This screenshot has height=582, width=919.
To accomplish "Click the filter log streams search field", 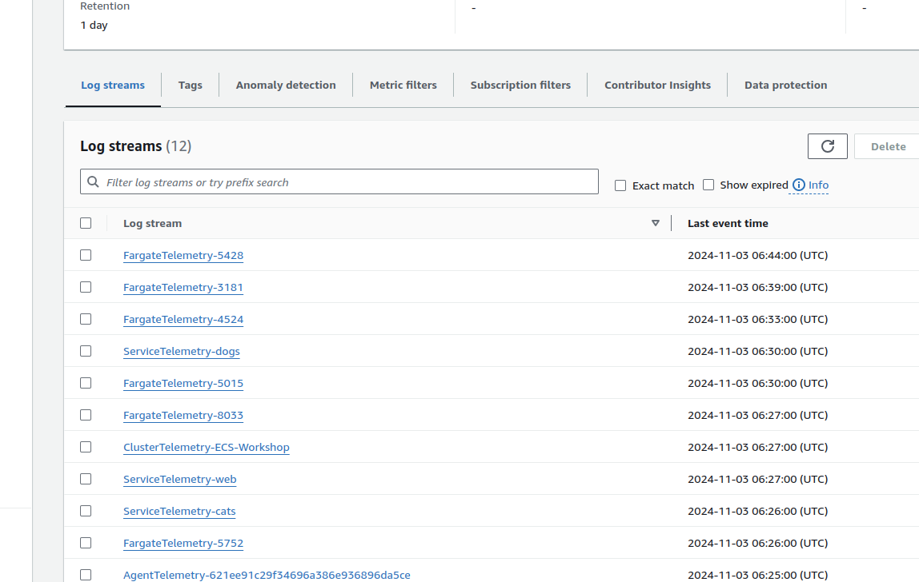I will [x=344, y=182].
